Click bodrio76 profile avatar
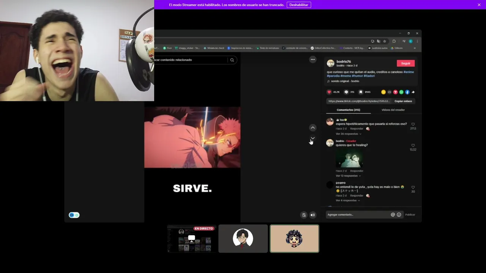The height and width of the screenshot is (273, 486). pos(331,63)
